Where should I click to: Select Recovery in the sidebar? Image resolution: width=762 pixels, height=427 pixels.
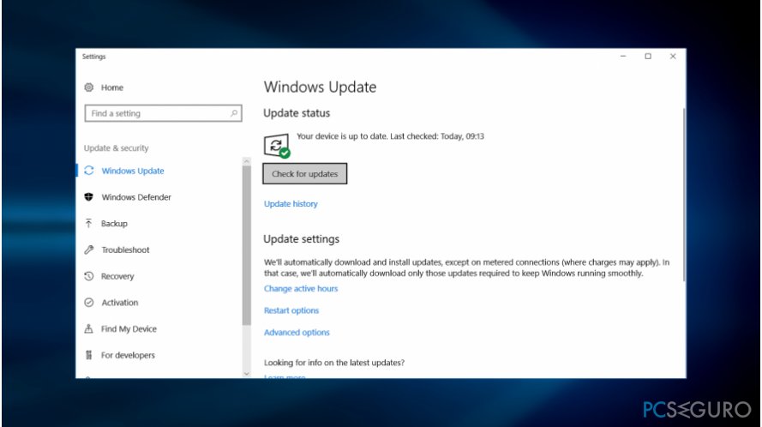click(117, 276)
